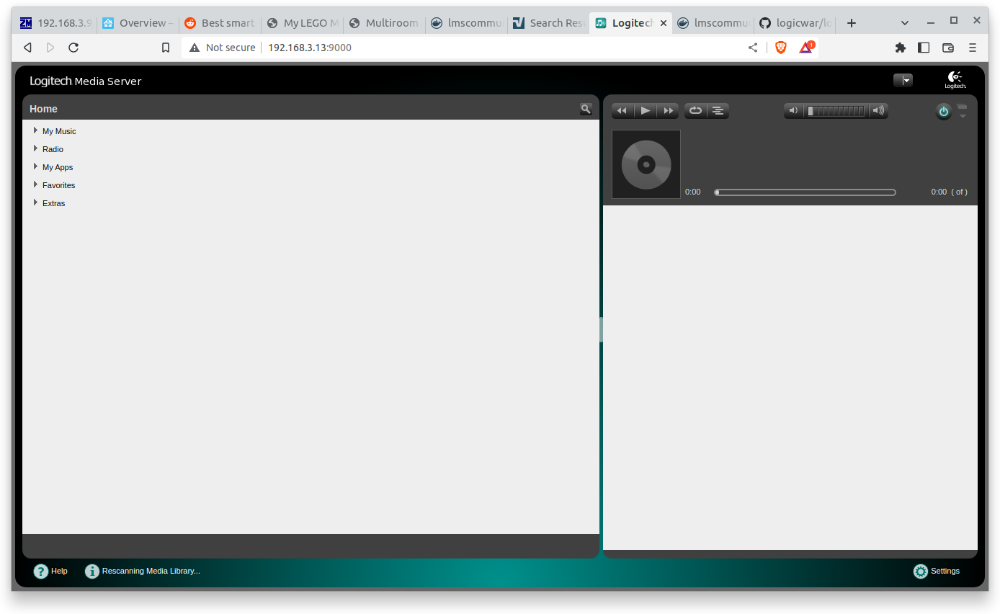Open the Radio label
The width and height of the screenshot is (1000, 614).
(53, 149)
